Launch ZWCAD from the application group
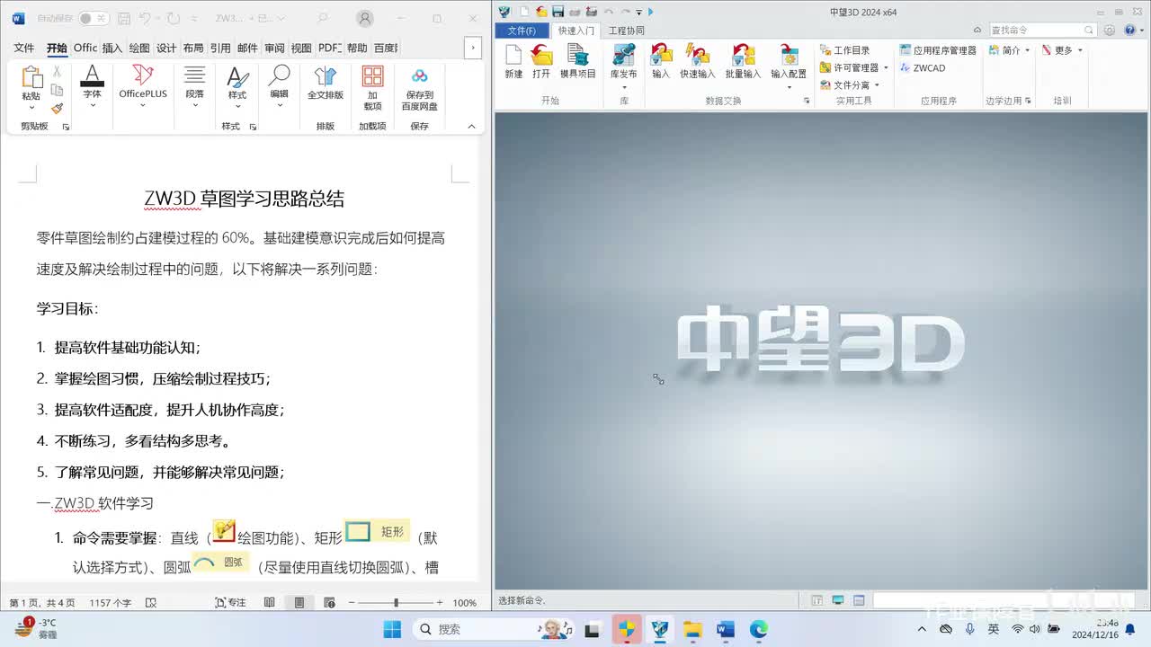This screenshot has height=647, width=1151. pos(923,67)
